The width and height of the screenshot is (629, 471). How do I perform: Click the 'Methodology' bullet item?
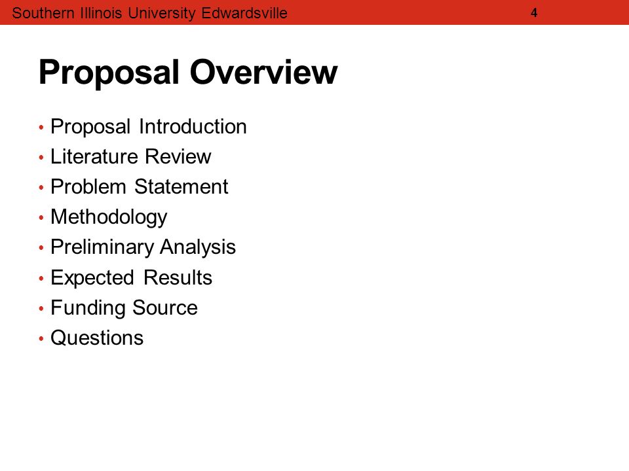tap(109, 217)
